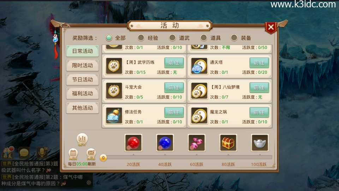This screenshot has height=191, width=339.
Task: Click the activity progress bar marker
Action: coord(103,158)
